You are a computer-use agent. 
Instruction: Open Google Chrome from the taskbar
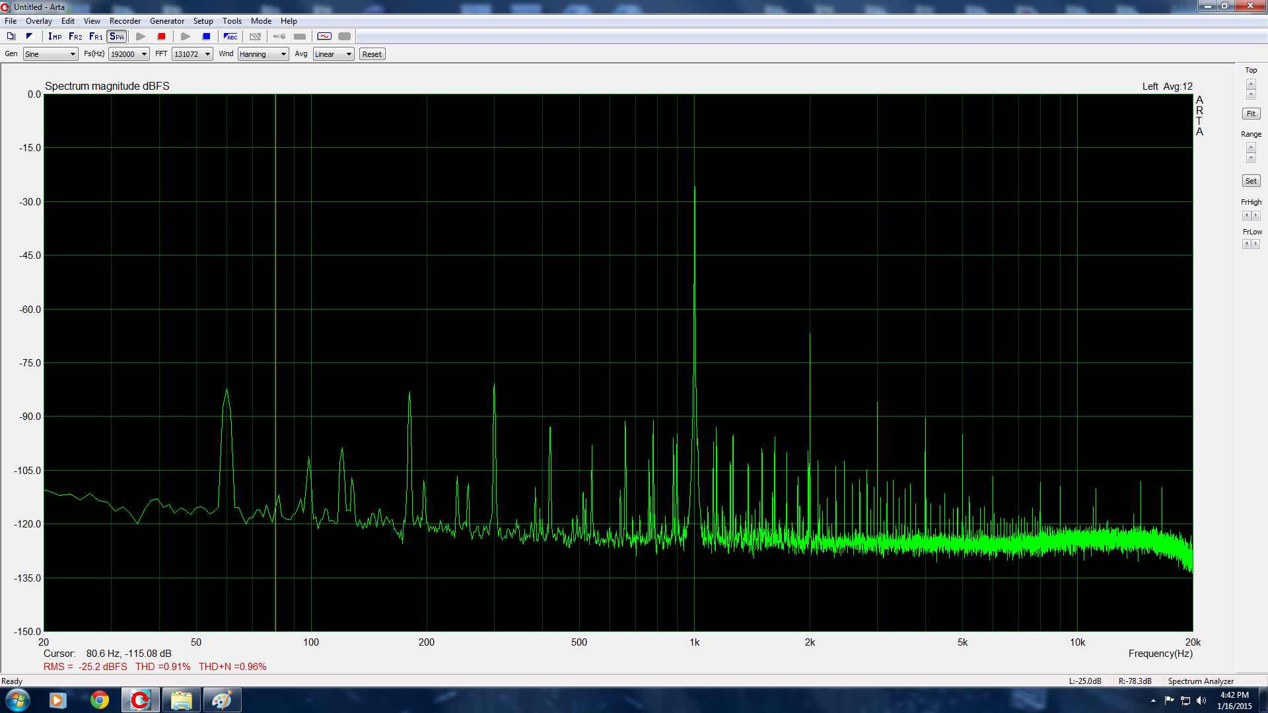(x=100, y=700)
